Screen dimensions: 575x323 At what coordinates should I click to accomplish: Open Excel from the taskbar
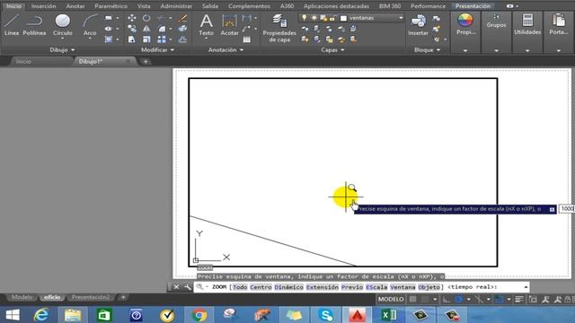click(389, 315)
